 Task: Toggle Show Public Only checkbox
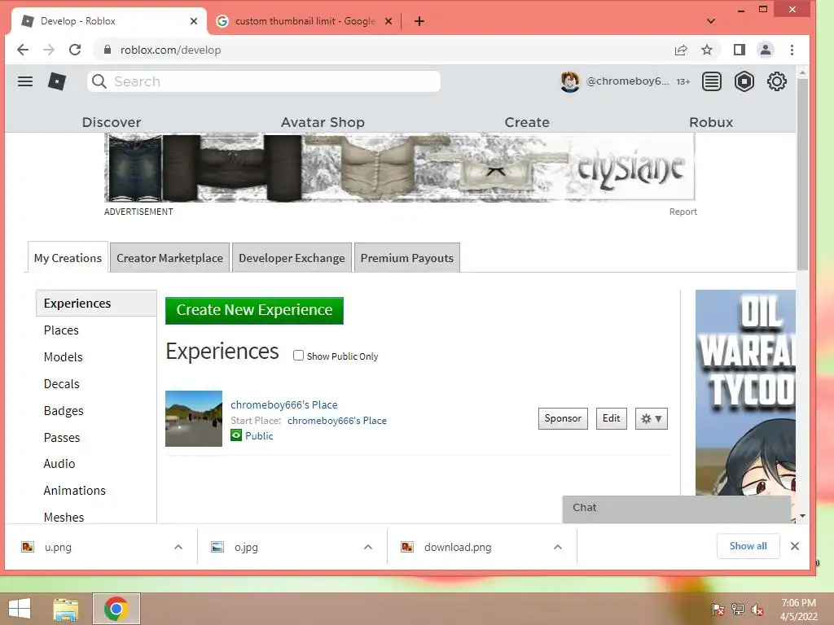click(298, 356)
